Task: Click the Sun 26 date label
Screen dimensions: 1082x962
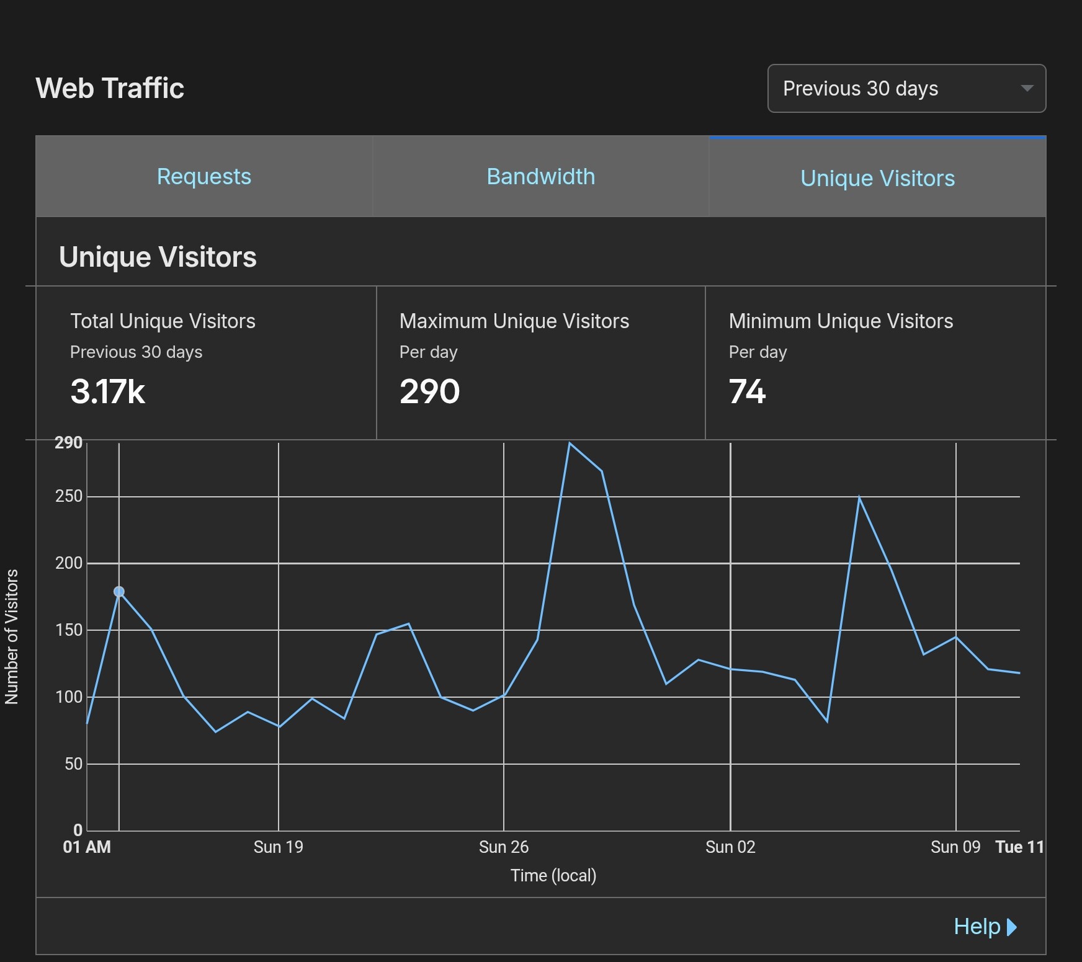Action: pyautogui.click(x=503, y=847)
